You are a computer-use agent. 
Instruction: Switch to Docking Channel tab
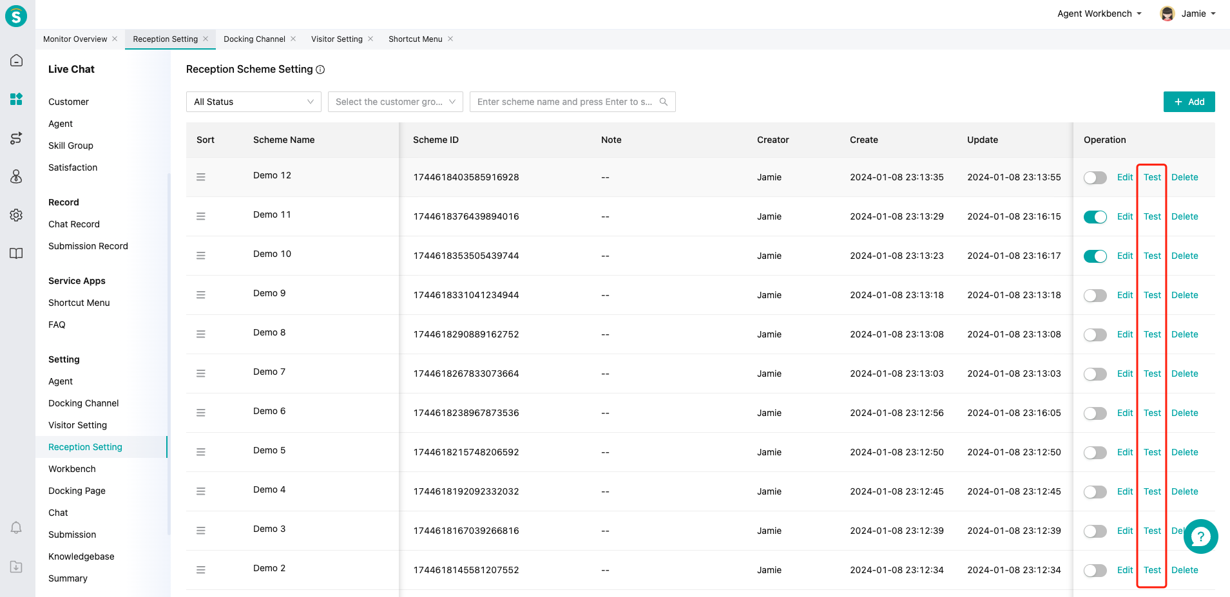[255, 39]
